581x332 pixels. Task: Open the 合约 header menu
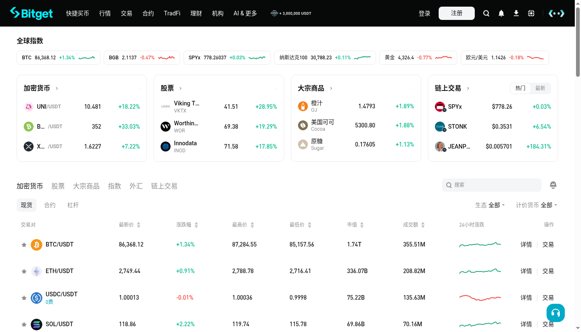148,13
